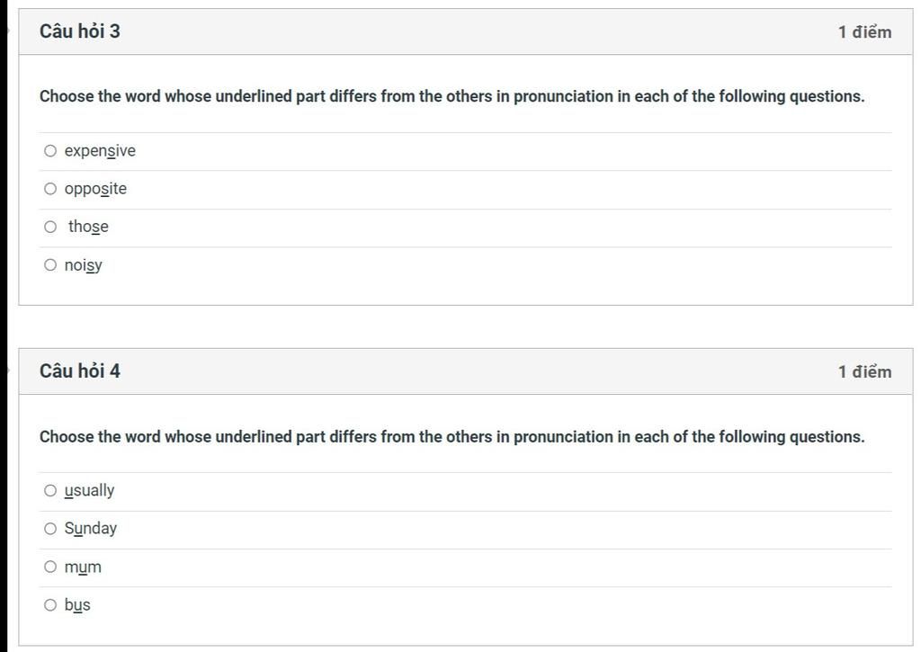The width and height of the screenshot is (921, 652).
Task: Click the 'Câu hỏi 3' header title
Action: [80, 31]
